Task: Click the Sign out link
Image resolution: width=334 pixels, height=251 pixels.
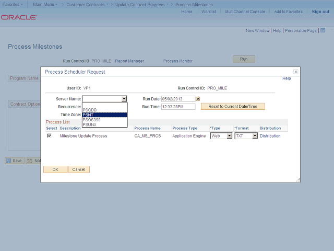Action: click(320, 12)
